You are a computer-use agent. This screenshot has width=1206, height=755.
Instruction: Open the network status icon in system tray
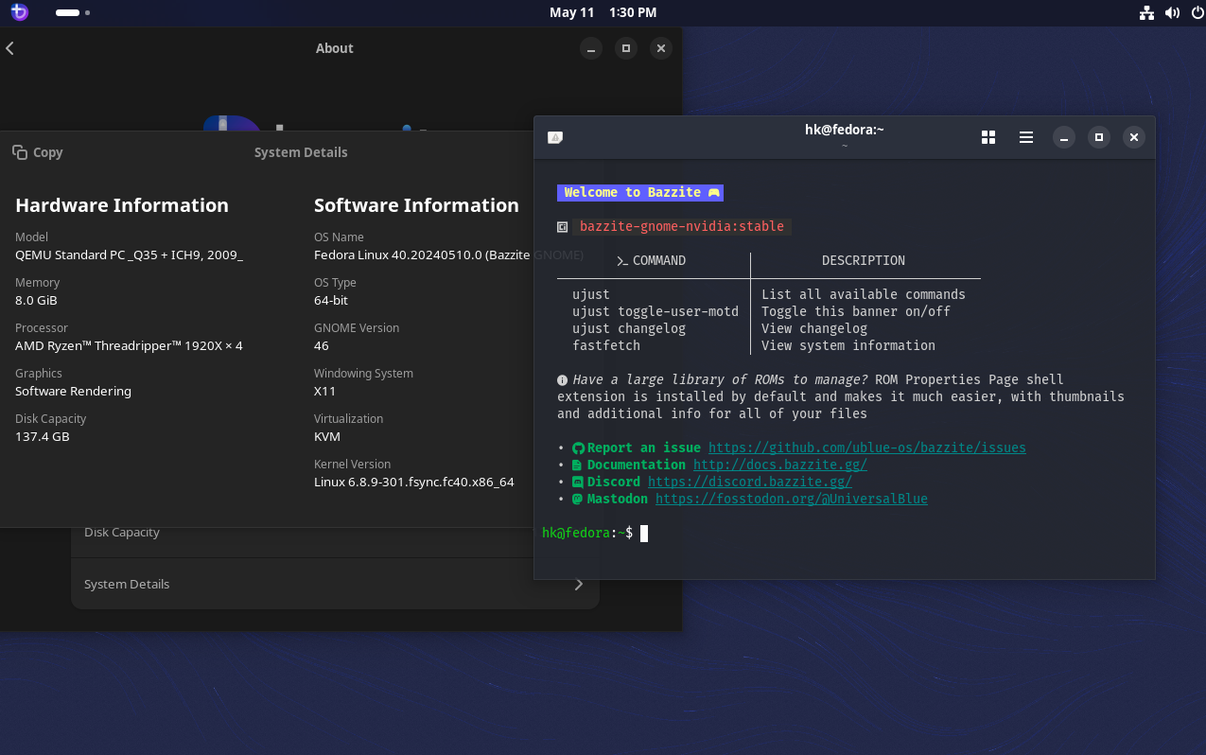(x=1146, y=13)
